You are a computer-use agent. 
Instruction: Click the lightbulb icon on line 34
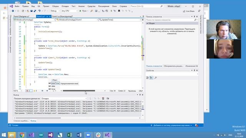click(x=22, y=77)
